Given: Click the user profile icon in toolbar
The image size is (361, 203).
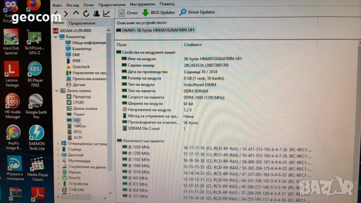Looking at the screenshot, I should point(96,14).
